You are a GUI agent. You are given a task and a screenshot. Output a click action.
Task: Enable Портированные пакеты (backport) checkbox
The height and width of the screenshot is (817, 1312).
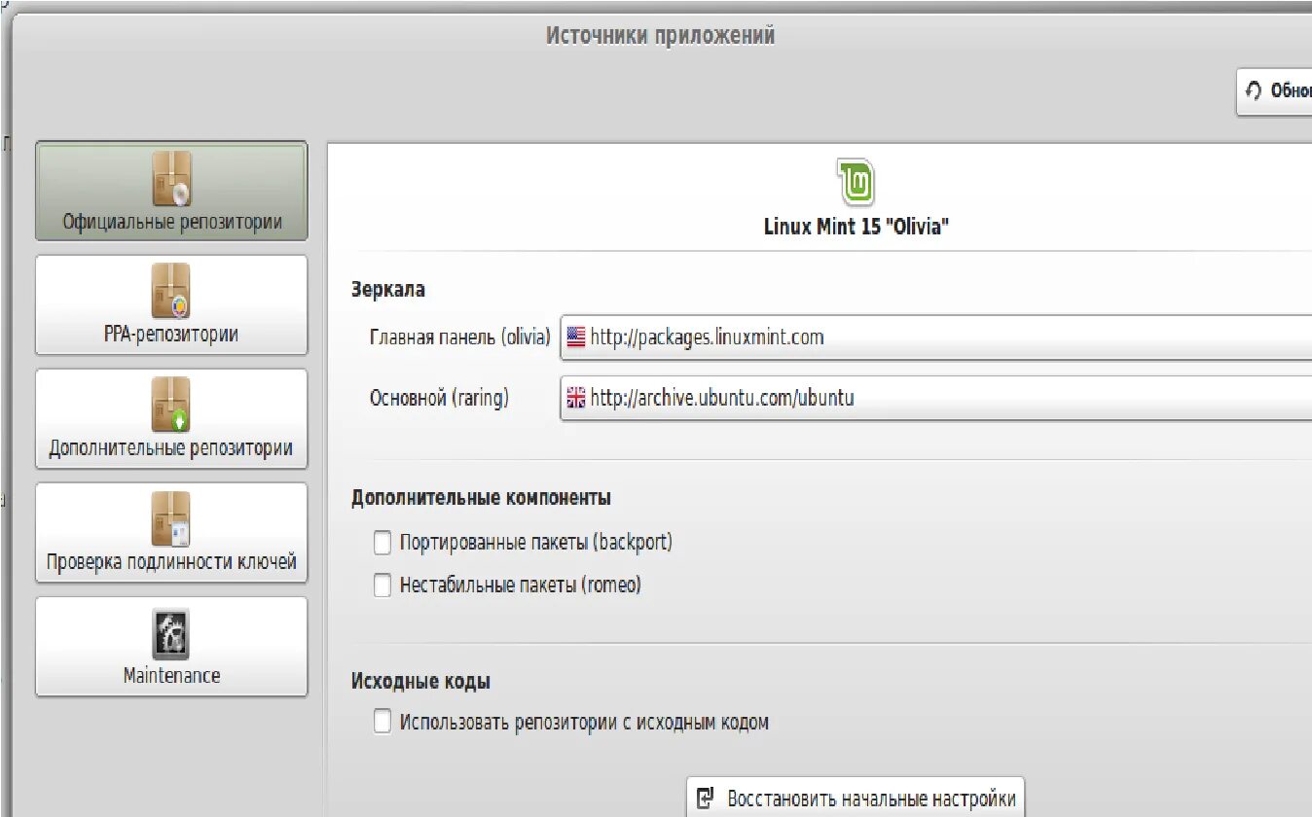coord(383,542)
